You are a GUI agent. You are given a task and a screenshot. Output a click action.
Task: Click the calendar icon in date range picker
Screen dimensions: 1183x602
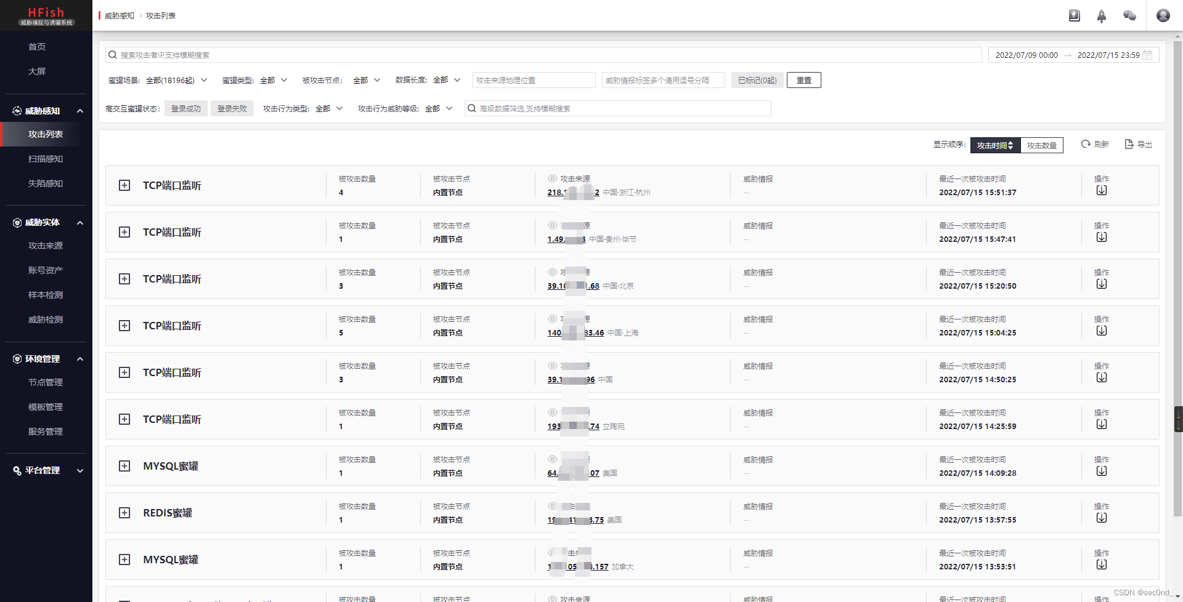coord(1147,55)
